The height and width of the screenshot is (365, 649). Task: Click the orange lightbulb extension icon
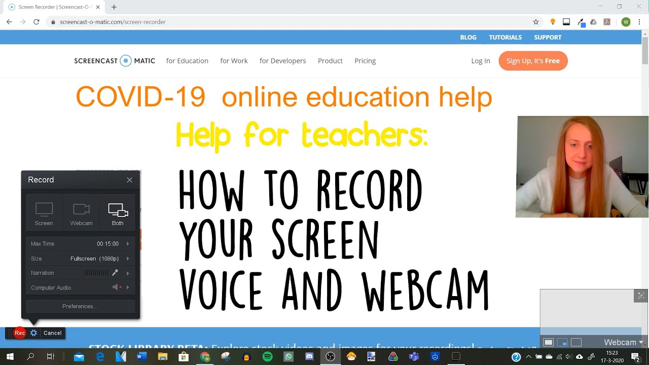click(553, 22)
